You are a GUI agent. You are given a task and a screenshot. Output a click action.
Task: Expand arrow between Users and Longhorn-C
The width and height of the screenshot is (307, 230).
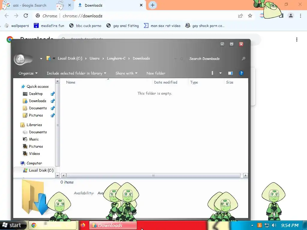103,58
